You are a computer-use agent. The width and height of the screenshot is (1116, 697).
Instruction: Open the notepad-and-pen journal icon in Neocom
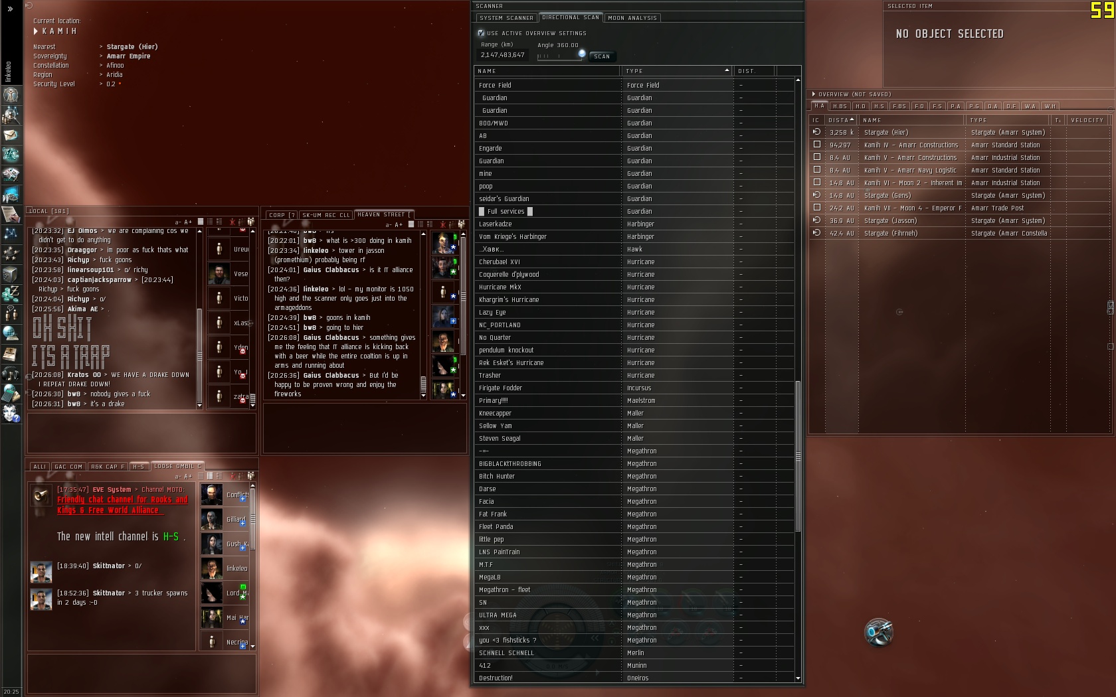11,214
